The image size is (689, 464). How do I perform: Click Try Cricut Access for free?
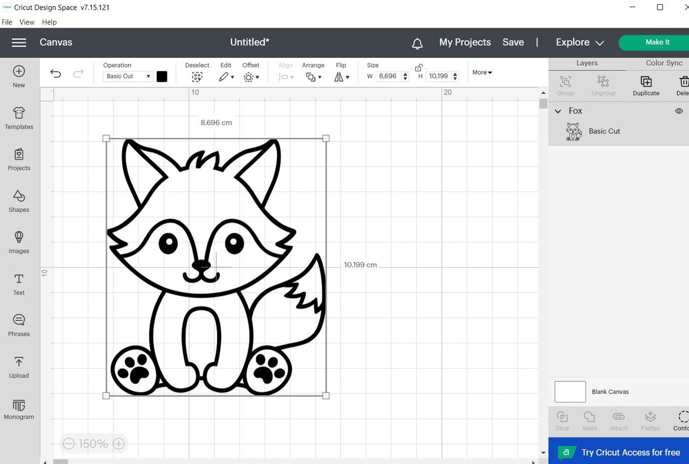tap(630, 452)
